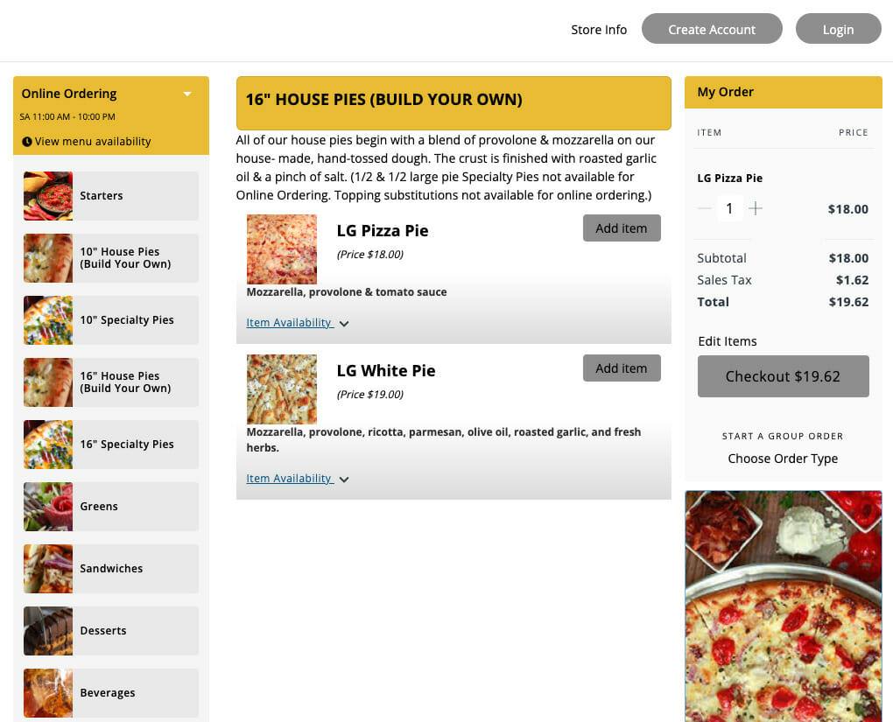Open Choose Order Type
Image resolution: width=893 pixels, height=722 pixels.
click(x=783, y=458)
